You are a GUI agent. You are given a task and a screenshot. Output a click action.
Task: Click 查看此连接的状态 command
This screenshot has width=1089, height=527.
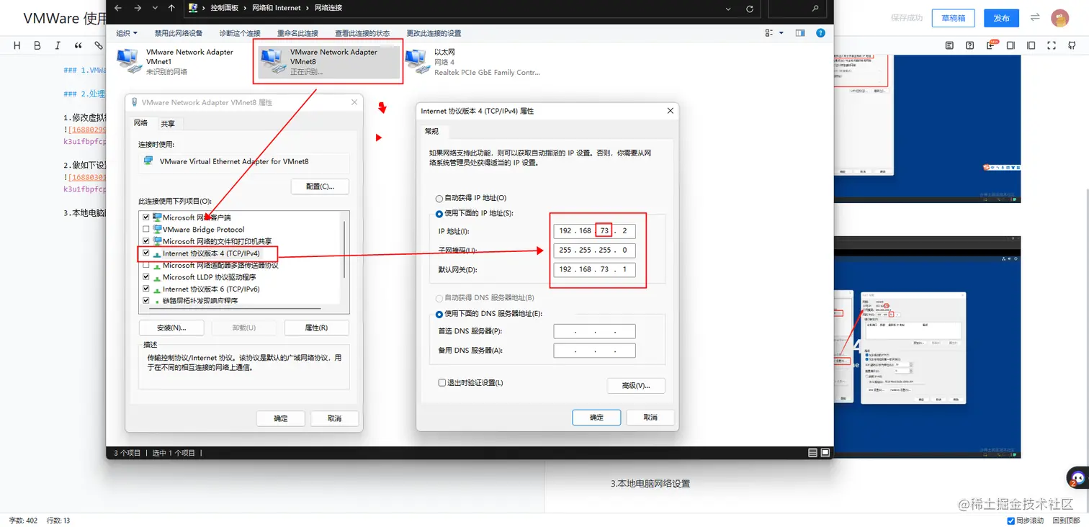point(362,33)
